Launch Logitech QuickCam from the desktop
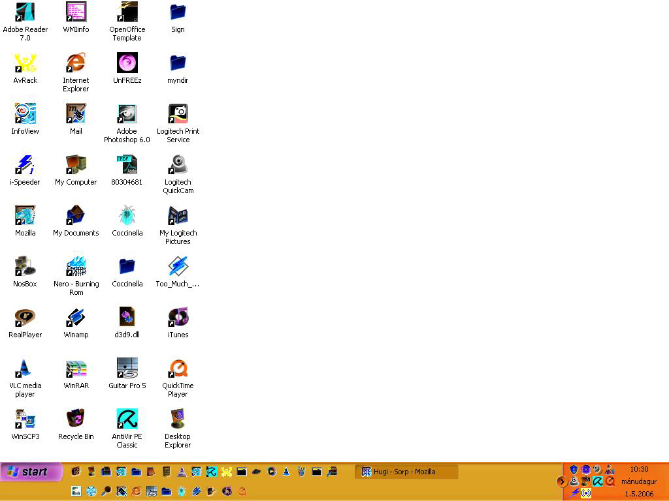669x501 pixels. pos(178,174)
